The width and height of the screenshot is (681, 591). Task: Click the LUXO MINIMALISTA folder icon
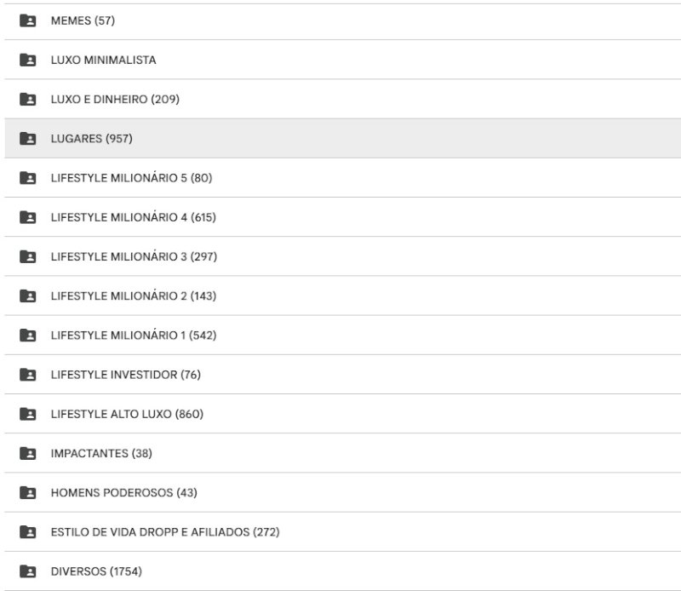coord(28,60)
